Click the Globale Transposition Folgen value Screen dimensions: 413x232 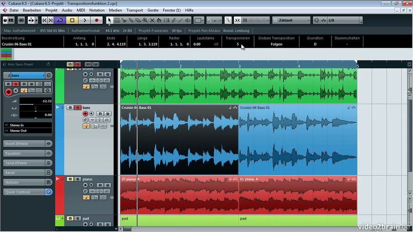(x=276, y=44)
